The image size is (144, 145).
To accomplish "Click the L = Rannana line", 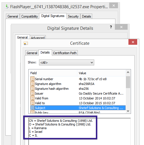I will [x=38, y=128].
